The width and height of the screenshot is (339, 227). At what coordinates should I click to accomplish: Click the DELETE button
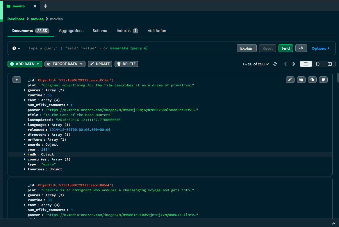[x=126, y=64]
